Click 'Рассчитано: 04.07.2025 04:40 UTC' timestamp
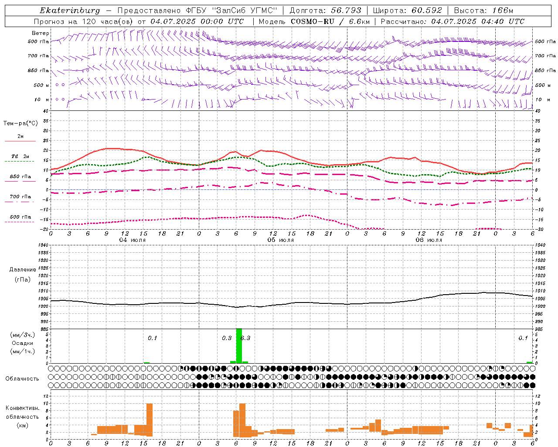558x447 pixels. click(453, 21)
